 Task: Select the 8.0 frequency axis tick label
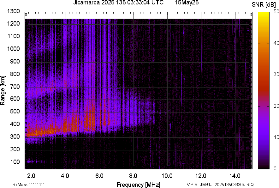(x=133, y=176)
